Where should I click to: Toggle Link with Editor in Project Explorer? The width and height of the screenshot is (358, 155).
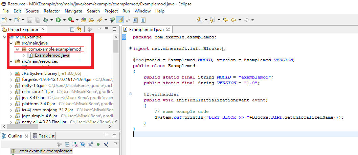(80, 29)
